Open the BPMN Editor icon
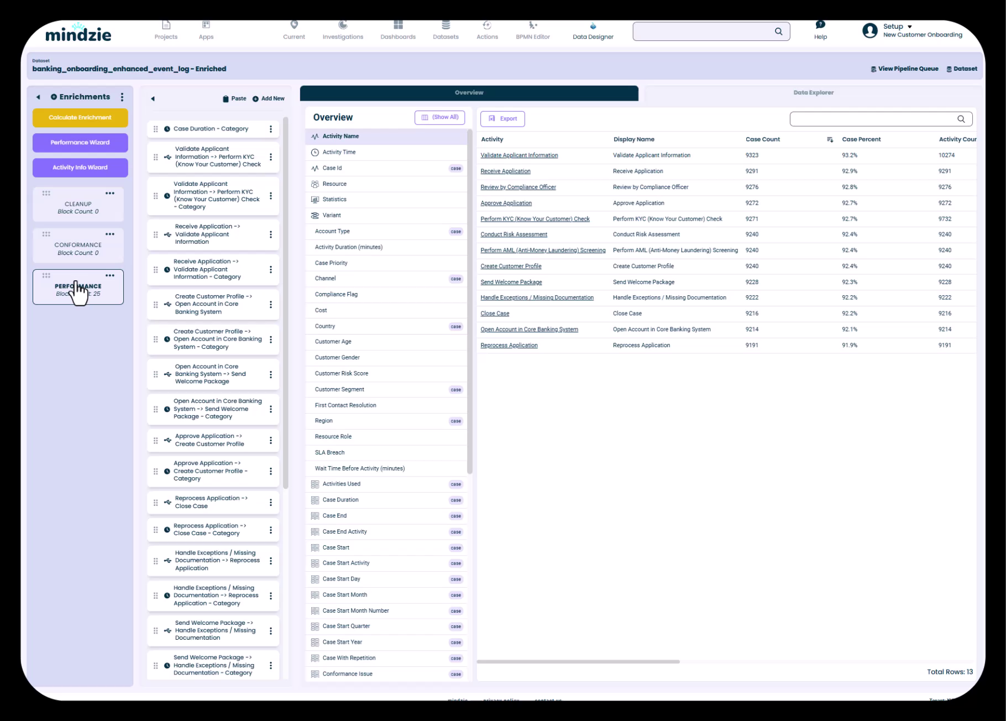The height and width of the screenshot is (721, 1006). pos(533,25)
